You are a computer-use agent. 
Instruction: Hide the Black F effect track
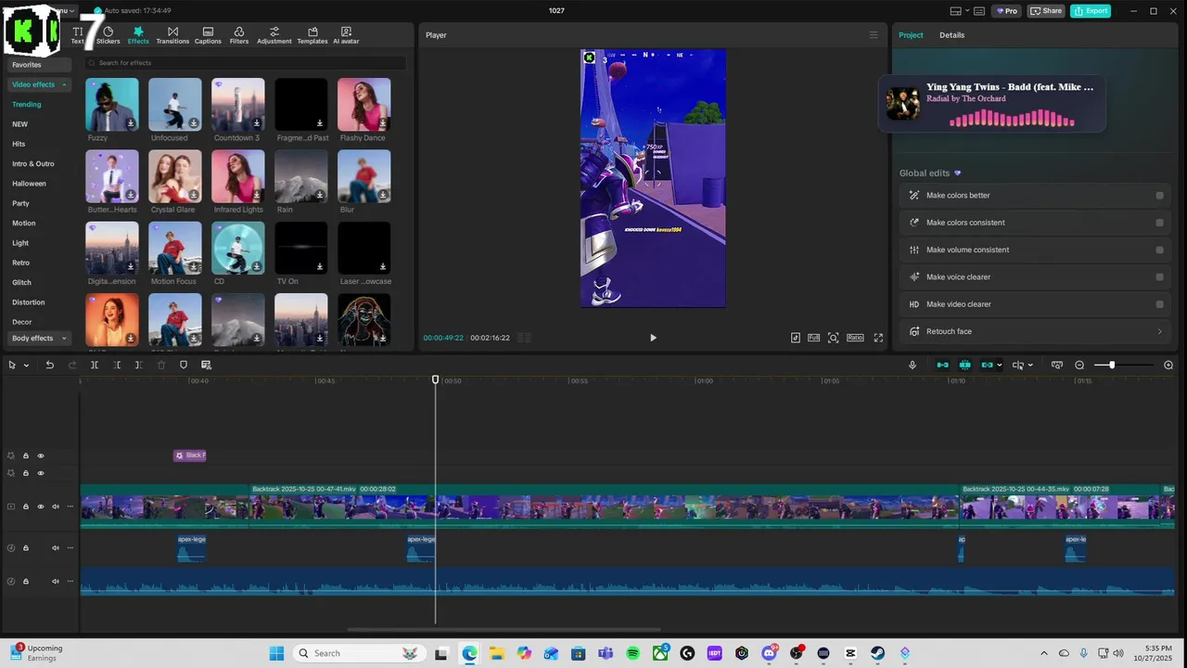coord(41,456)
